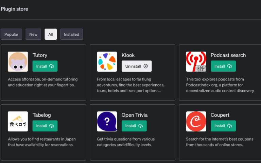Click the Podcast search plugin logo
The width and height of the screenshot is (261, 163).
point(196,61)
